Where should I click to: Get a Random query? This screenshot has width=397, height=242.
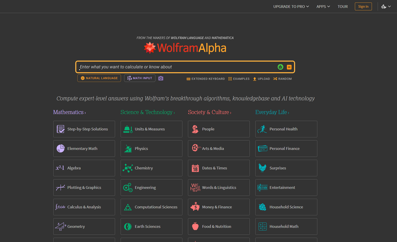click(x=283, y=79)
